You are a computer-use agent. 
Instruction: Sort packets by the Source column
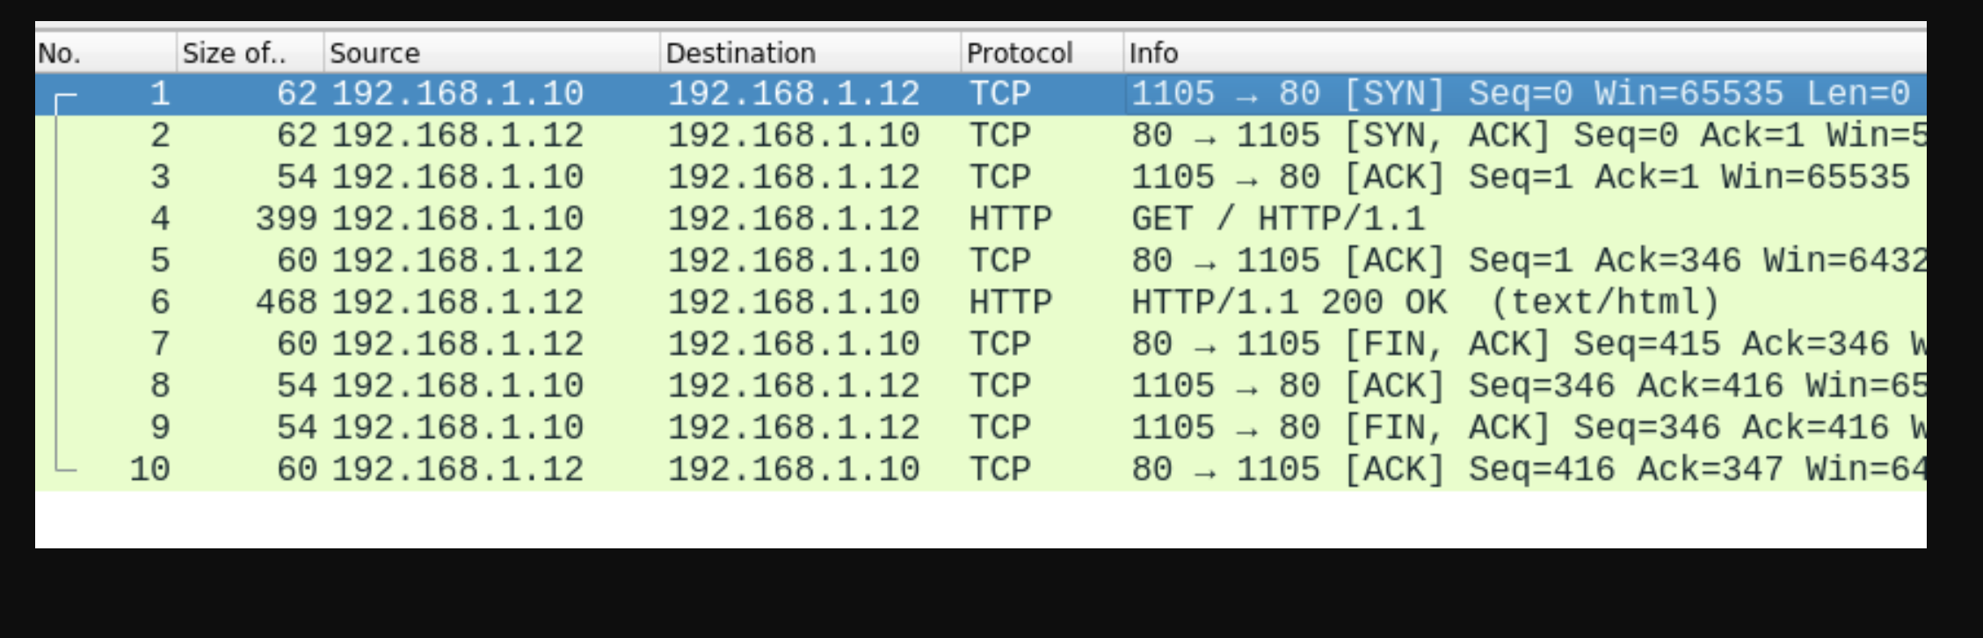click(x=378, y=53)
